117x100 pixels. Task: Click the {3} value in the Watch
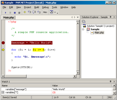[x=54, y=92]
